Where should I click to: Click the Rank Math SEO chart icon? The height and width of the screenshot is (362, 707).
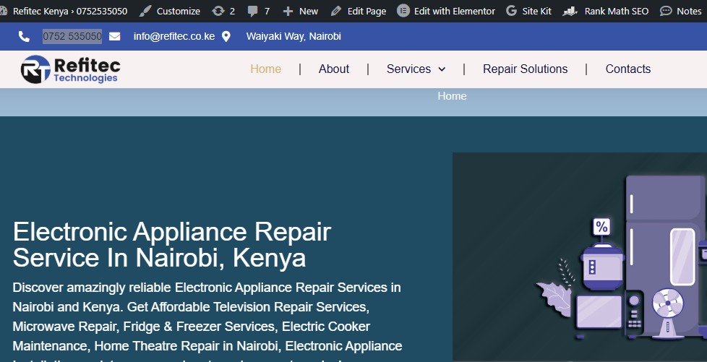[570, 11]
